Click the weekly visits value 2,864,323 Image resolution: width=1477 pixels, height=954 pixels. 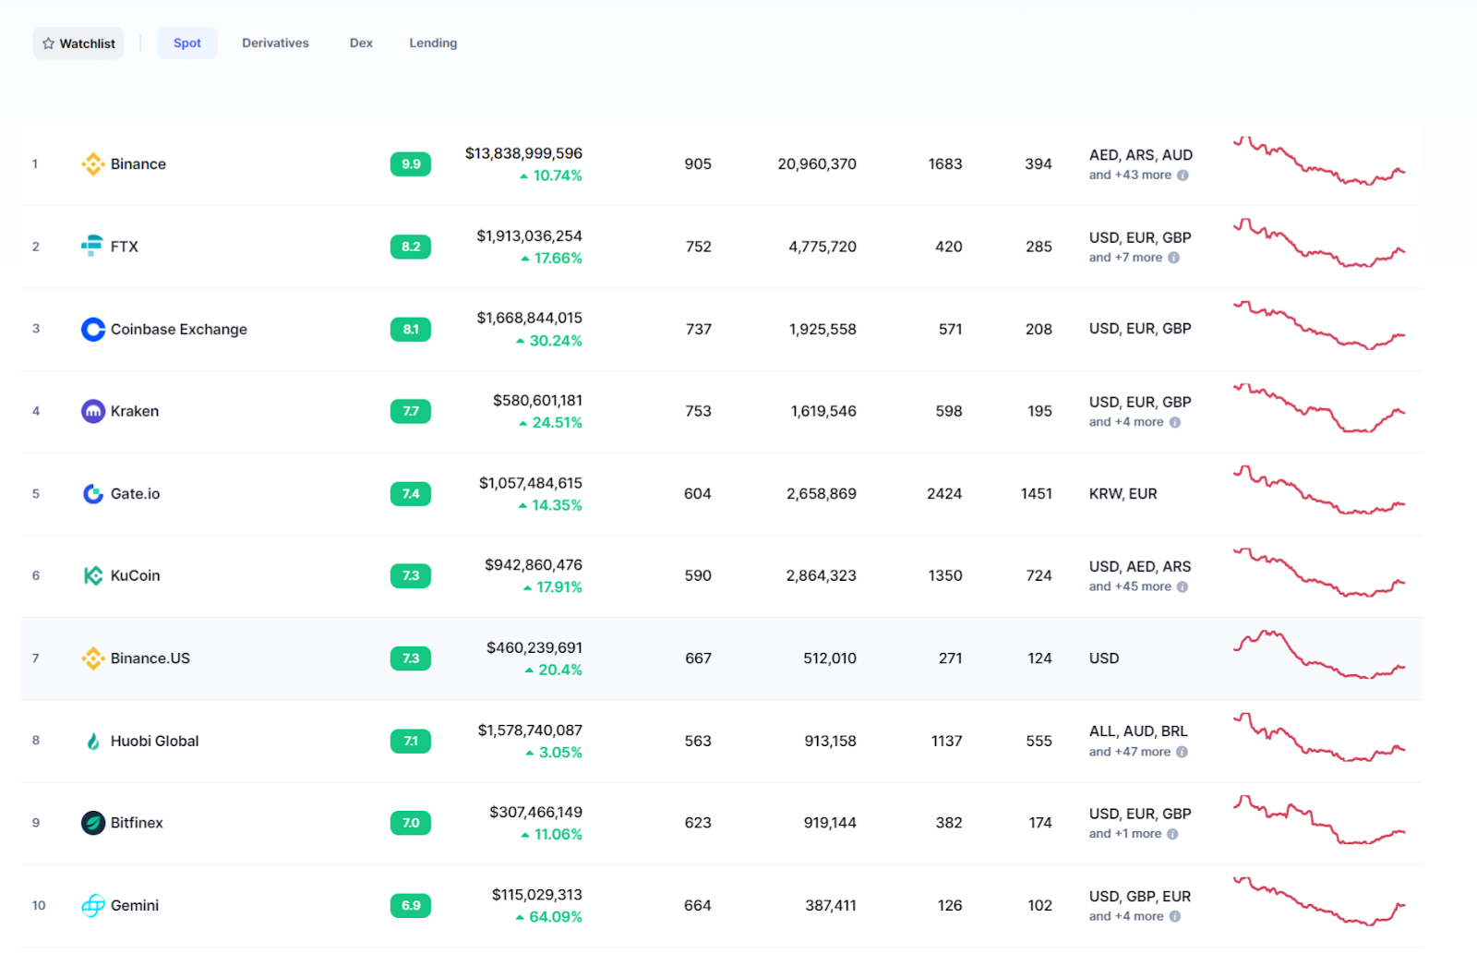point(822,576)
